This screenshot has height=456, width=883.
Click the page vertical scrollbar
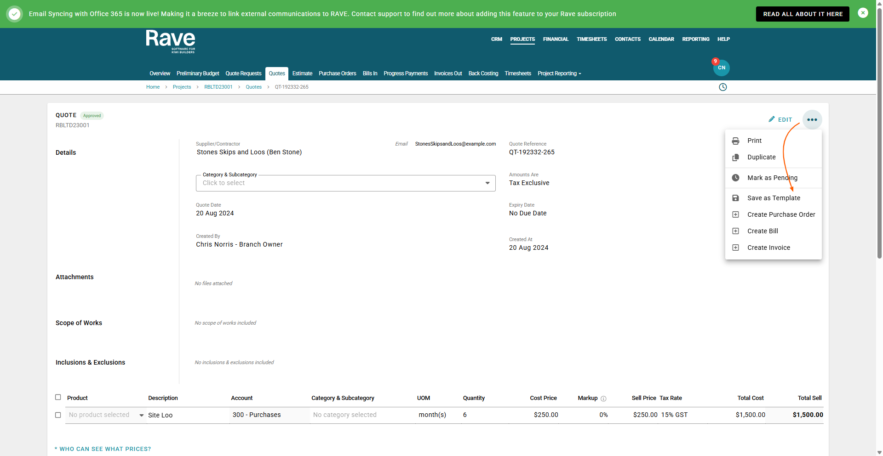point(879,133)
